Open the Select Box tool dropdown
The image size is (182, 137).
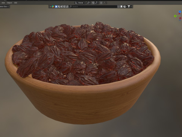pos(5,6)
